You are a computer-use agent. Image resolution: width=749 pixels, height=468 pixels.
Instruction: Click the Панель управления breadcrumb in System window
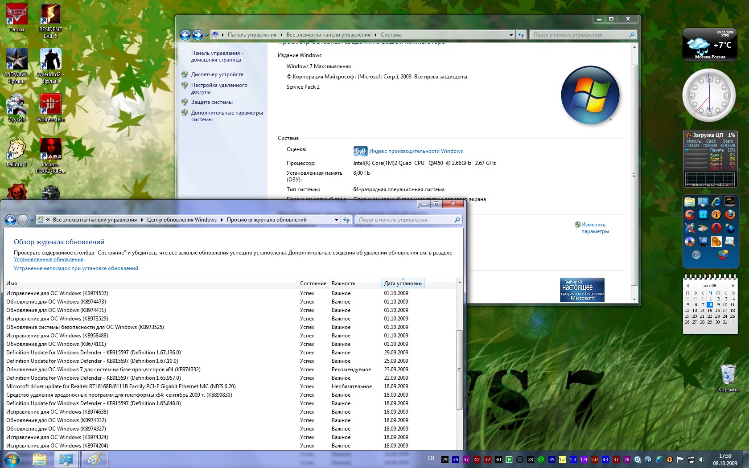tap(252, 35)
